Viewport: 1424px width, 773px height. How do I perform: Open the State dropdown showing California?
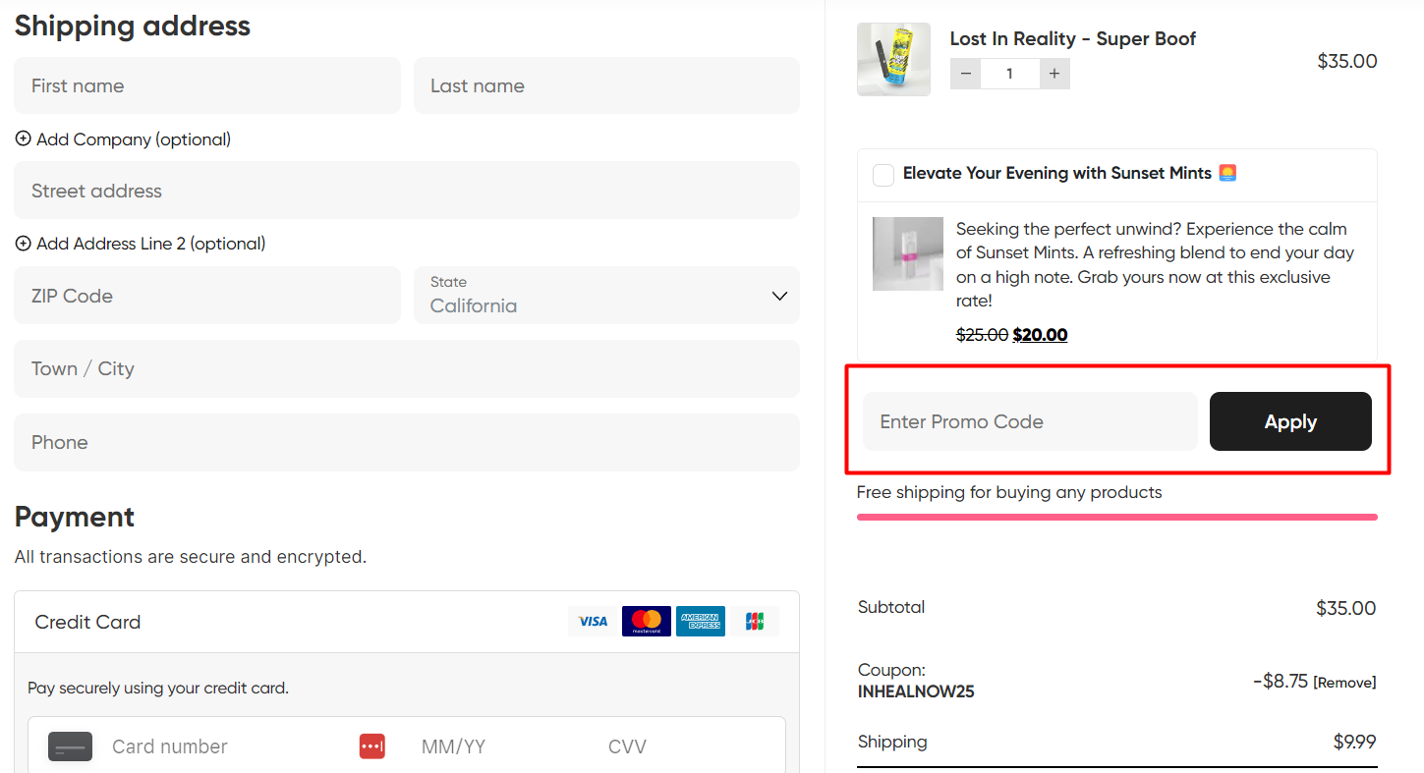pos(606,295)
